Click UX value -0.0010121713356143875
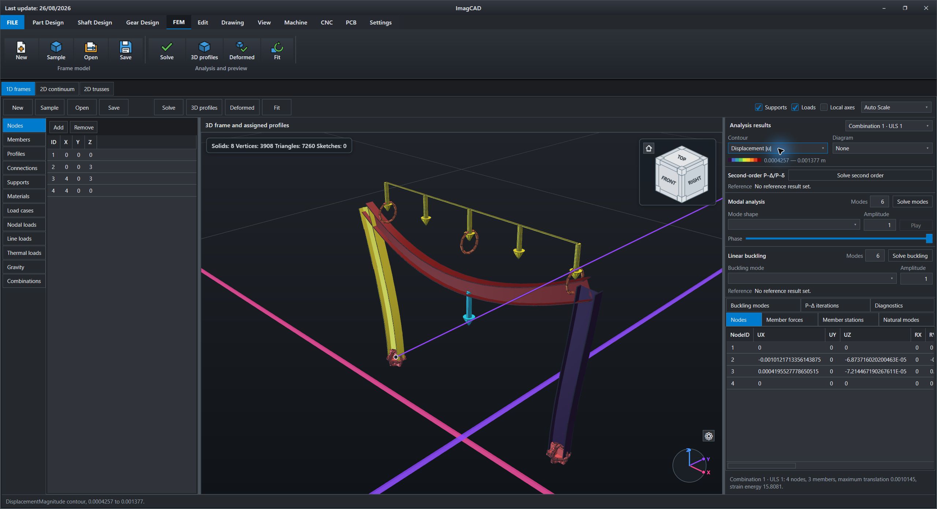Image resolution: width=937 pixels, height=509 pixels. 789,359
